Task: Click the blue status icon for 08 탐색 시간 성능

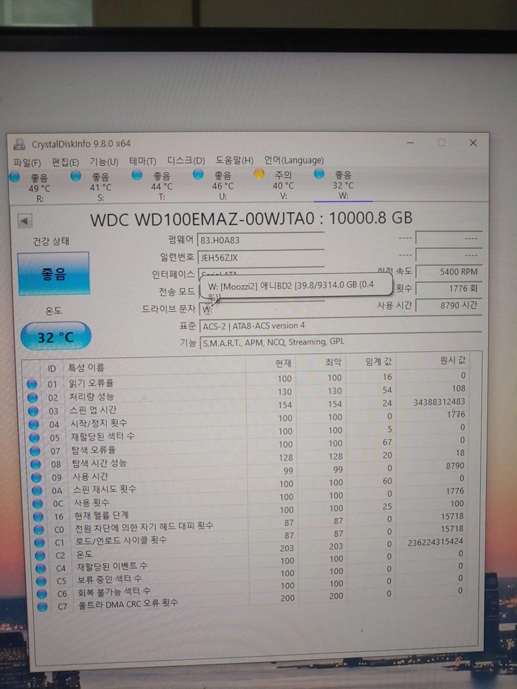Action: [36, 464]
